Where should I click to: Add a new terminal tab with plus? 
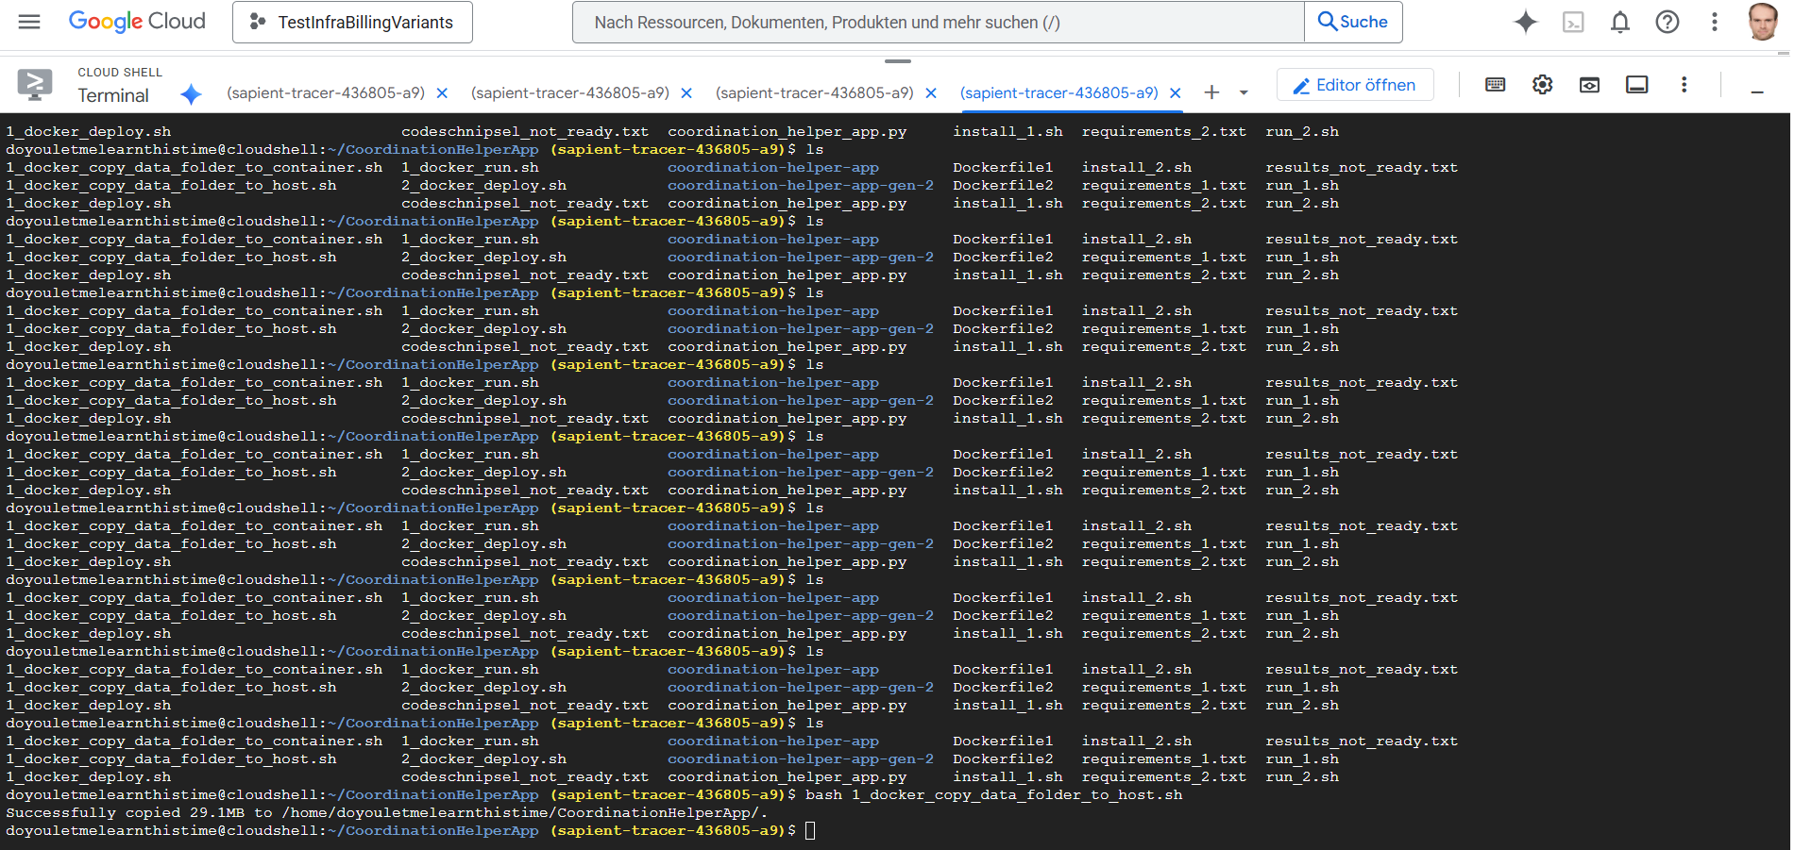1211,92
